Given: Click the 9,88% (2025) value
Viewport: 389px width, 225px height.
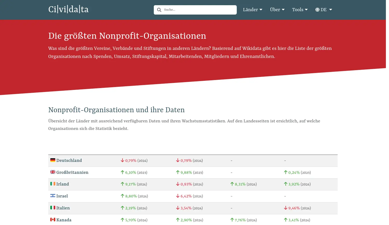Looking at the screenshot, I should 192,173.
